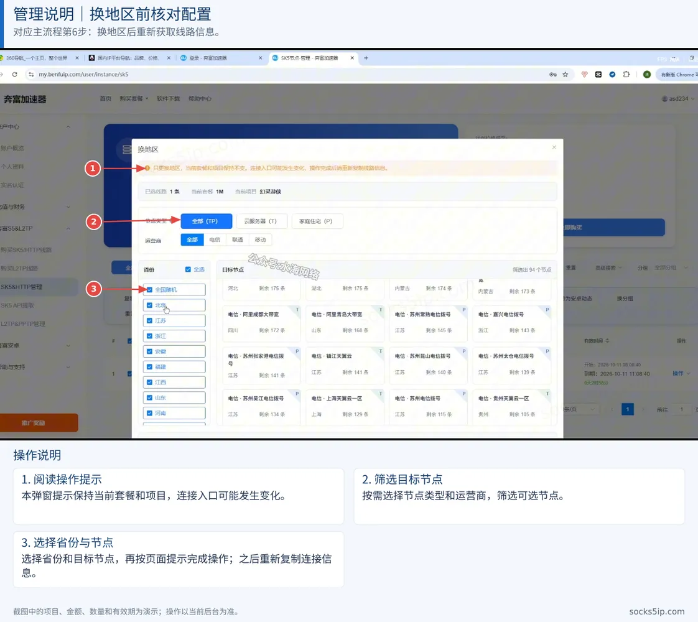Open 软件下载 in the top navigation
The height and width of the screenshot is (622, 698).
coord(168,98)
